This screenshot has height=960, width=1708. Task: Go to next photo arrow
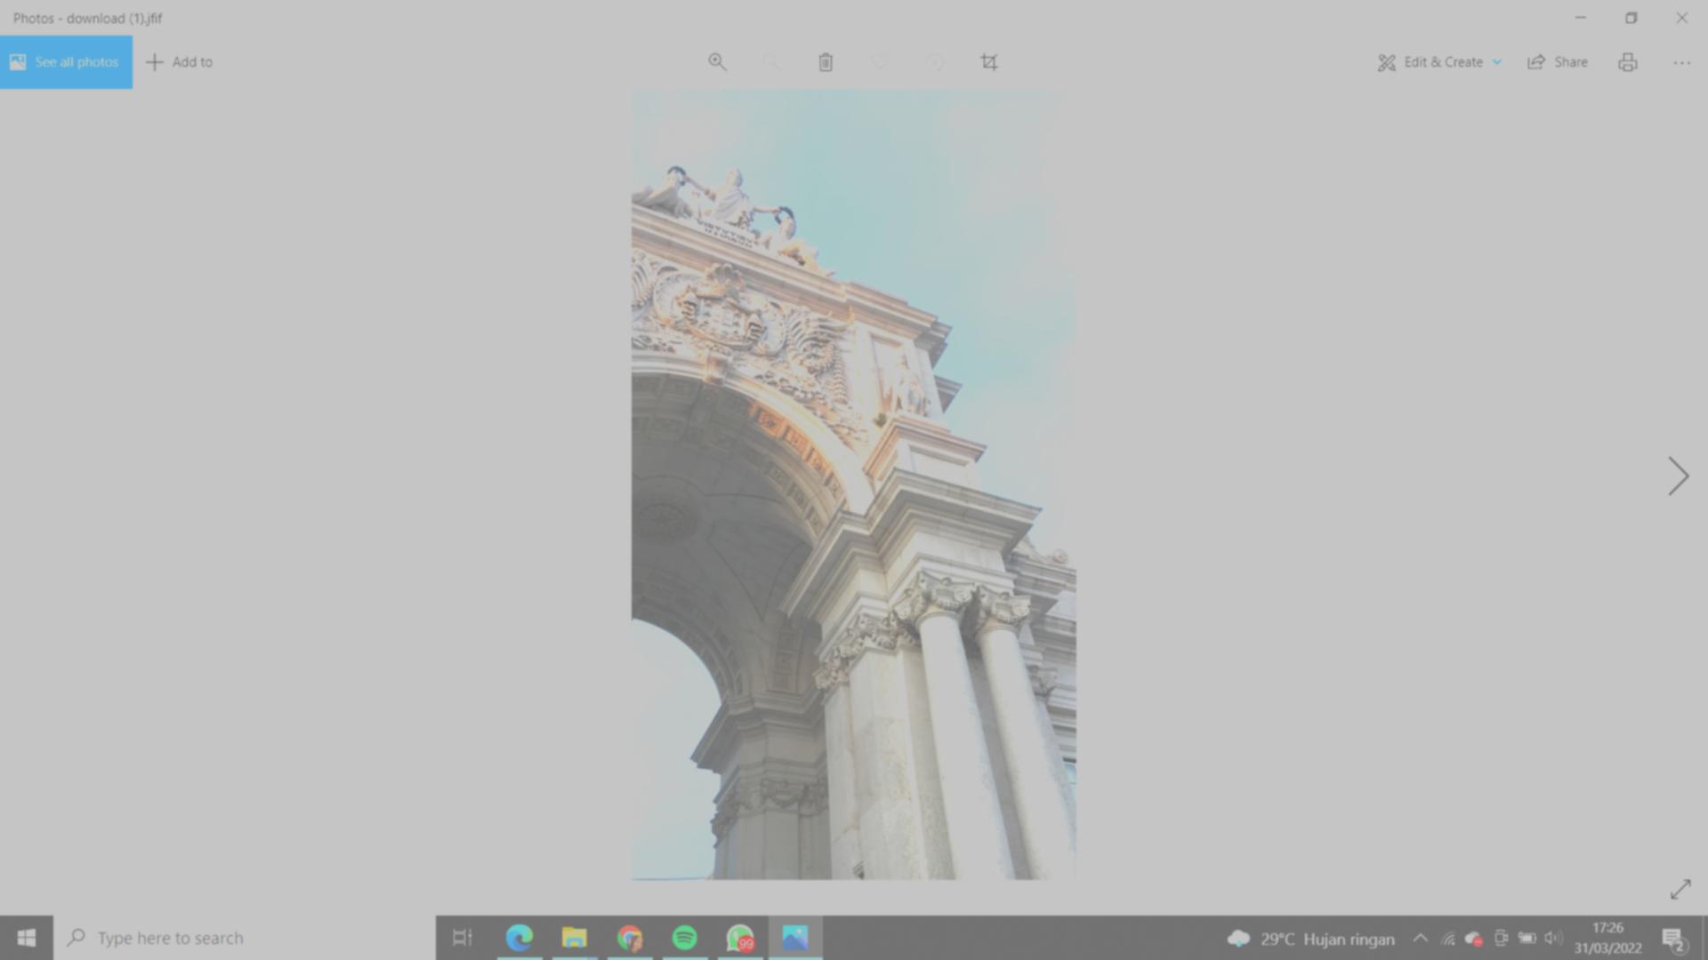1678,476
